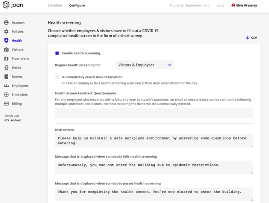Screen dimensions: 269x203
Task: Focus the feedback email addresses field
Action: (x=154, y=113)
